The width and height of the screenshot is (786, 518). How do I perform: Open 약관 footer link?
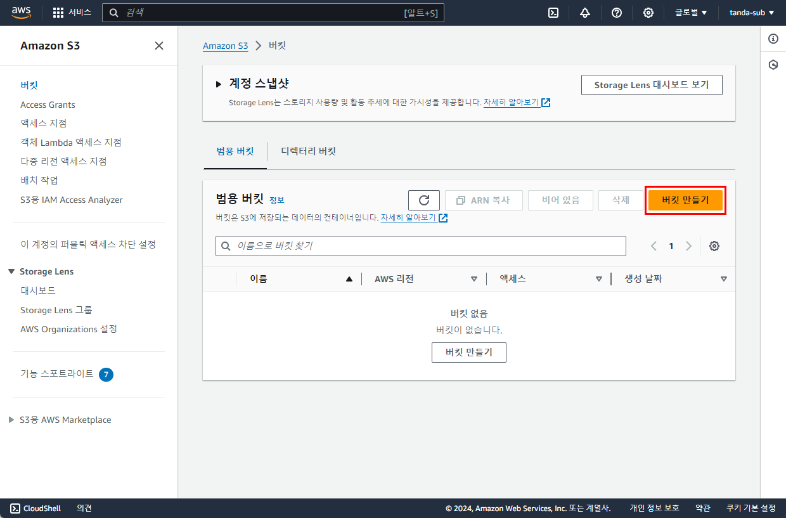pos(703,508)
